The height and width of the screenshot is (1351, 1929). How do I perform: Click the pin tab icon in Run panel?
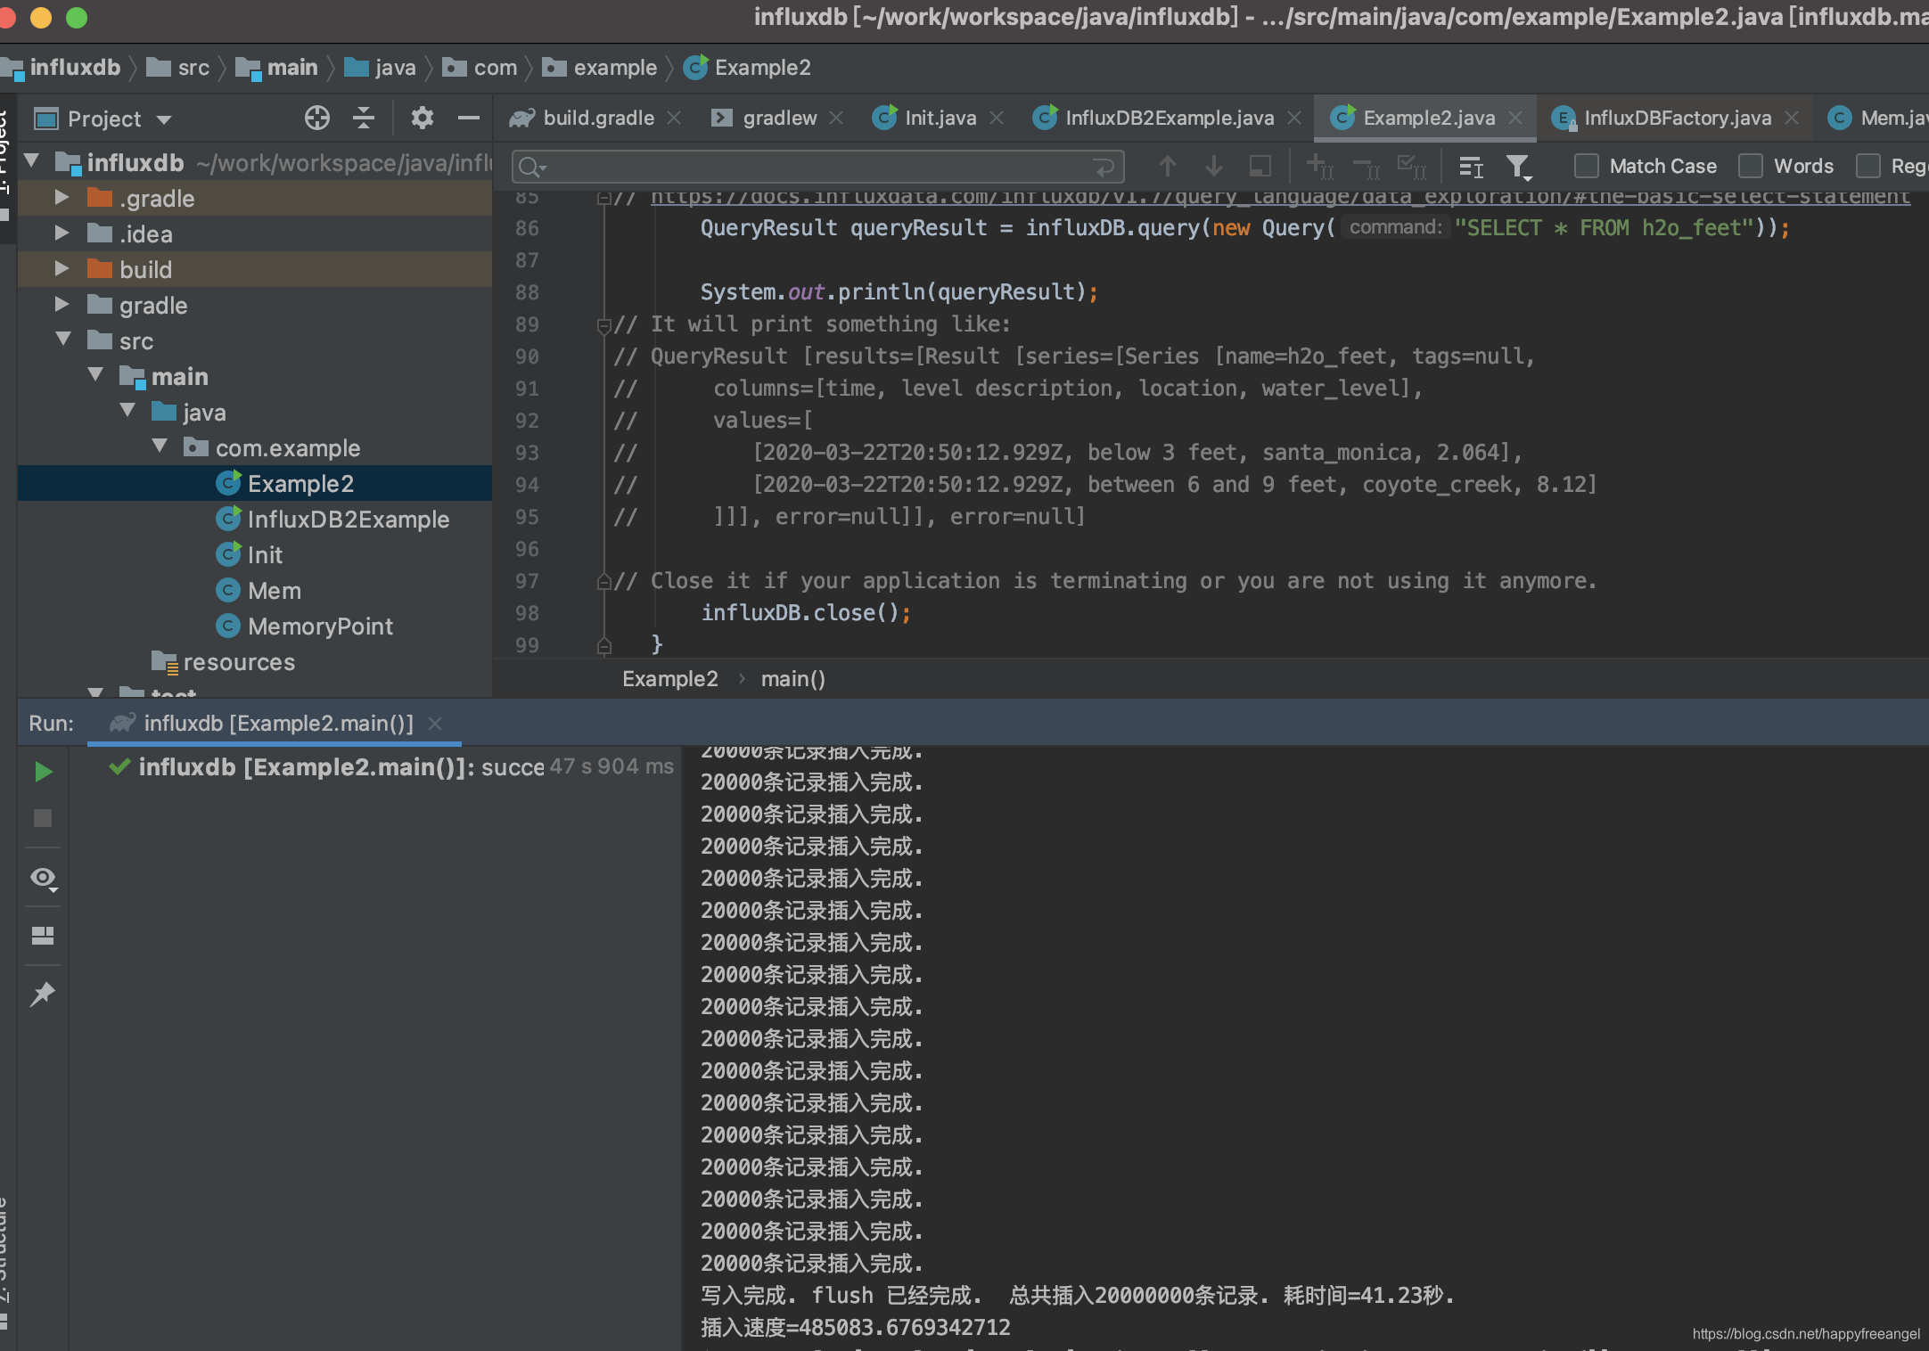[43, 994]
